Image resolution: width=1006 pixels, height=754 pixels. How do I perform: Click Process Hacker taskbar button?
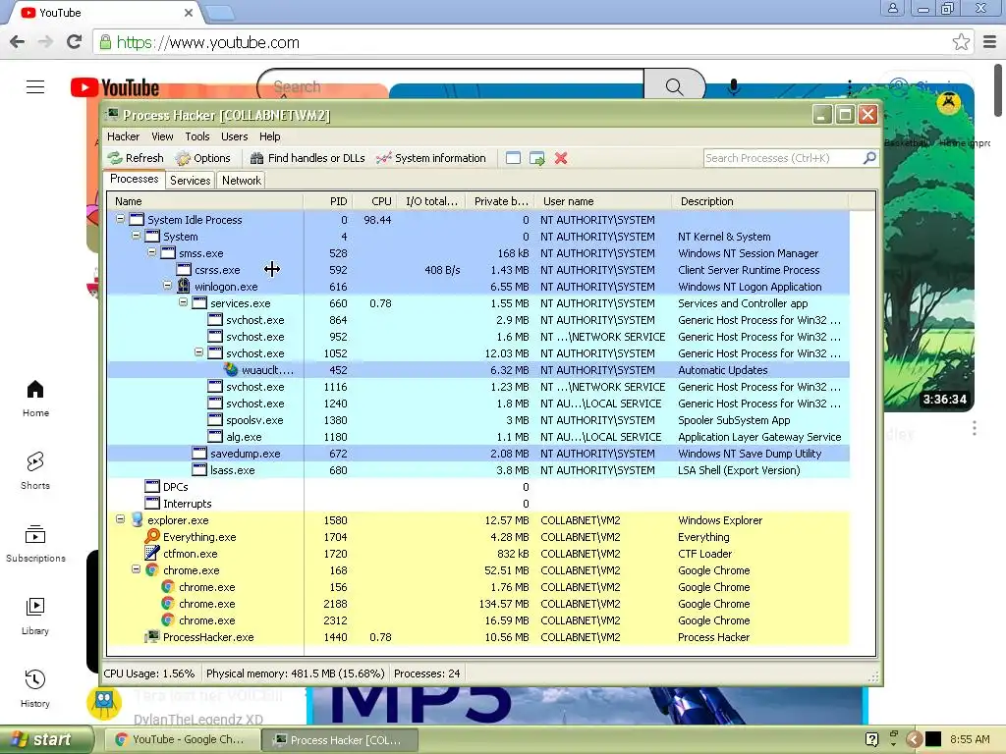[x=340, y=739]
